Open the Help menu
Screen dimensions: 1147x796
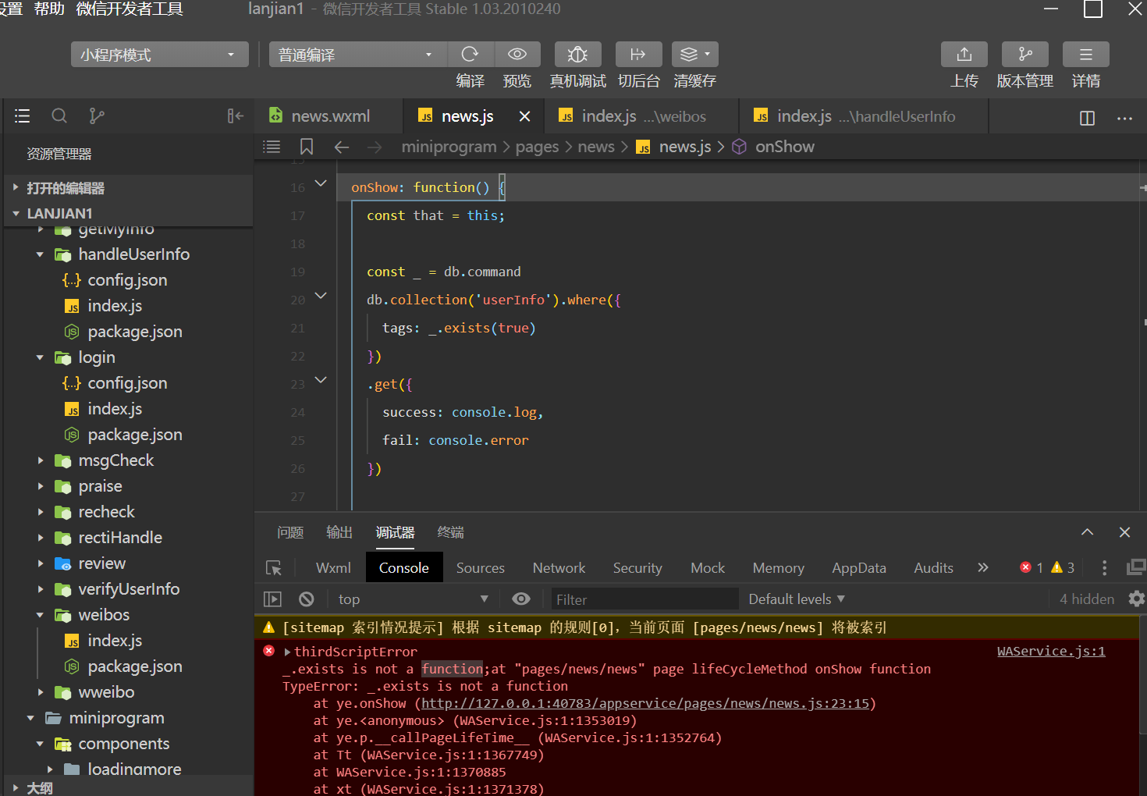click(49, 9)
